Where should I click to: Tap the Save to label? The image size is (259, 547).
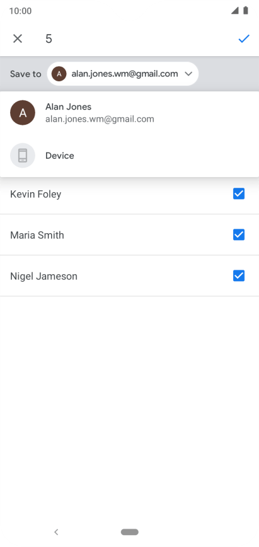pyautogui.click(x=25, y=74)
